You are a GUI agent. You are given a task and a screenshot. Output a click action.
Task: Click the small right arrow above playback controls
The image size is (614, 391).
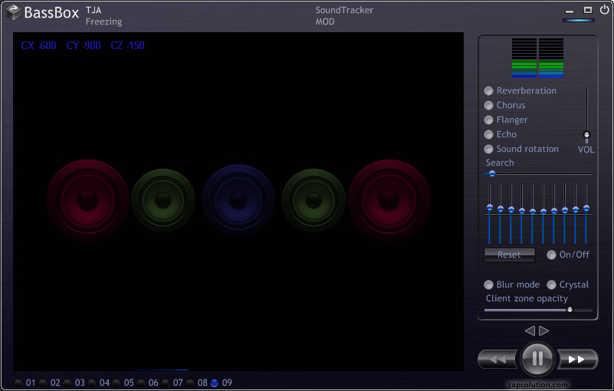tap(544, 330)
